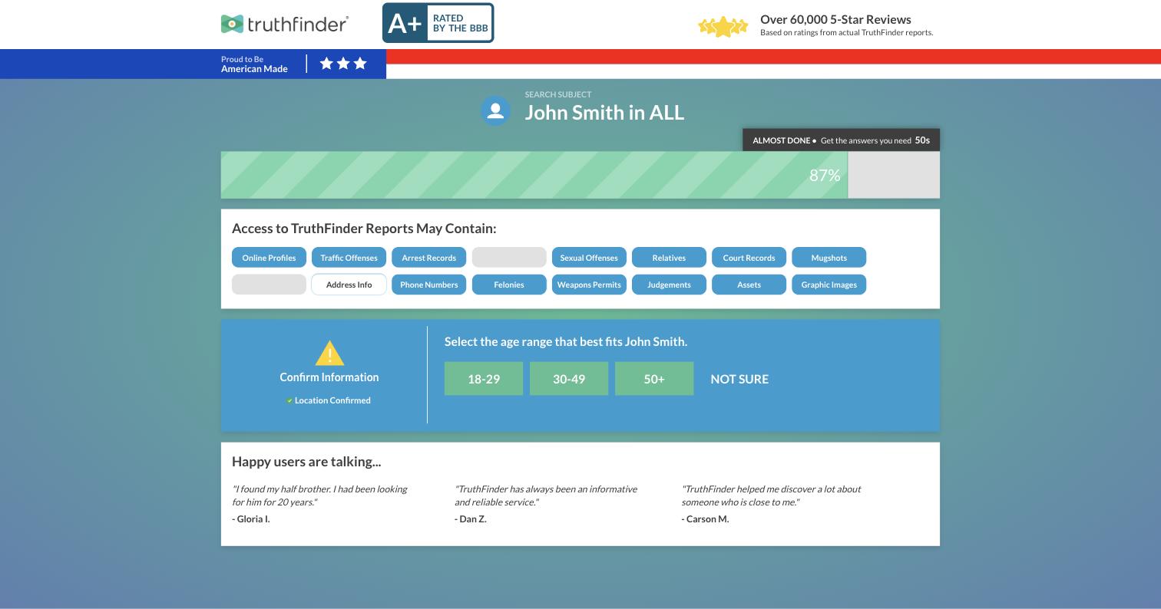Click Dan Z.'s testimonial quote
The width and height of the screenshot is (1161, 609).
click(x=546, y=495)
